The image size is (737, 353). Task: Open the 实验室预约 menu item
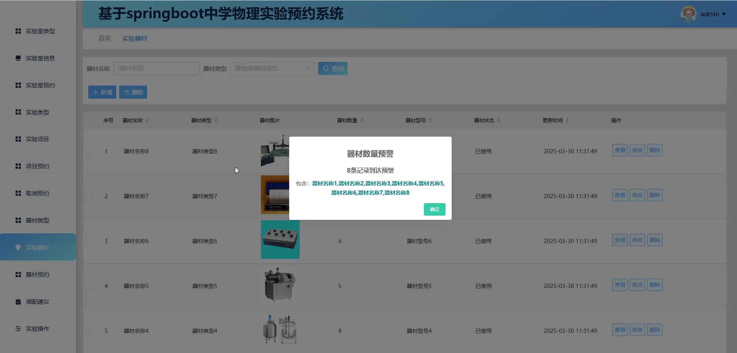[40, 85]
